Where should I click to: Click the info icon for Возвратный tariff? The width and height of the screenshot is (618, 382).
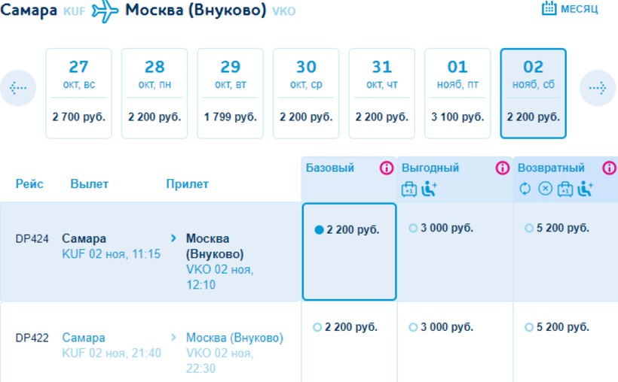tap(609, 168)
